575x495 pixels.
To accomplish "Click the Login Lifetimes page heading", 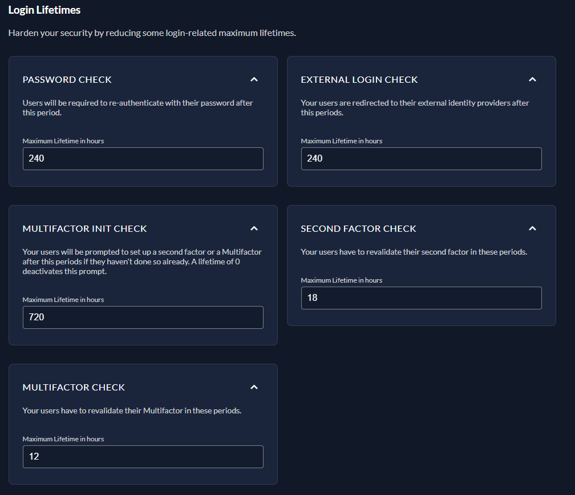I will (x=44, y=10).
